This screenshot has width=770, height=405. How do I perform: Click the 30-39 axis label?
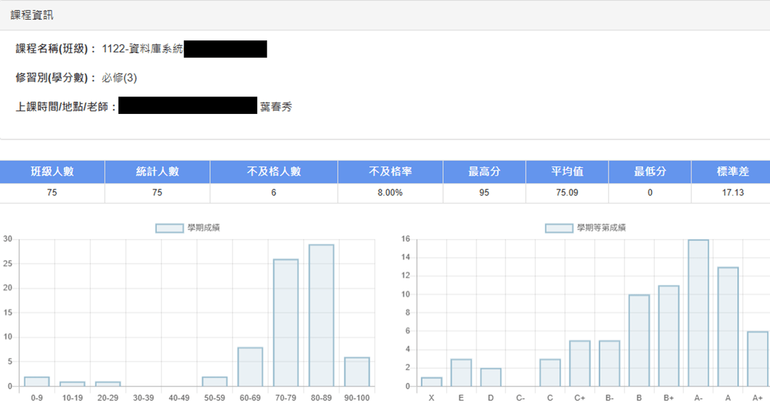[x=143, y=398]
